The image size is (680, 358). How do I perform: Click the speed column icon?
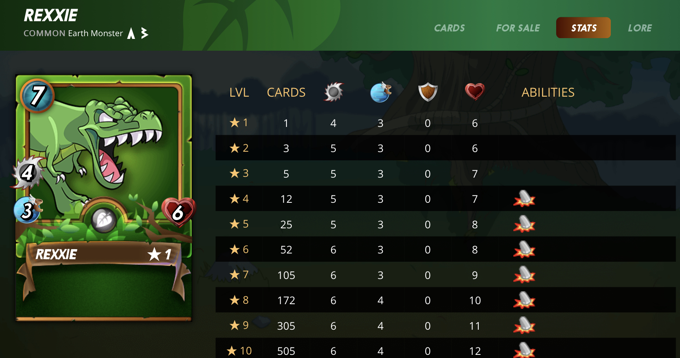(381, 92)
